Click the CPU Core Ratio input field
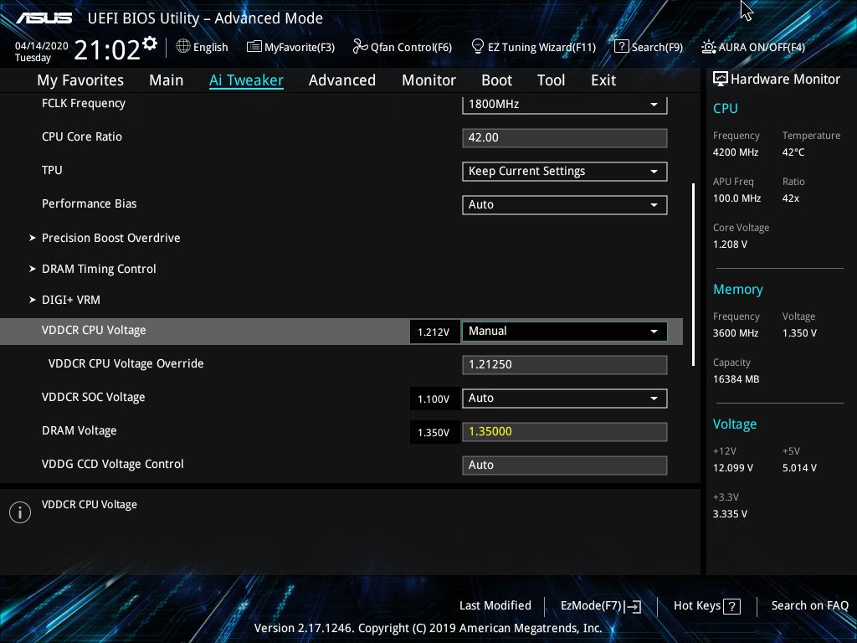The image size is (857, 643). click(565, 138)
